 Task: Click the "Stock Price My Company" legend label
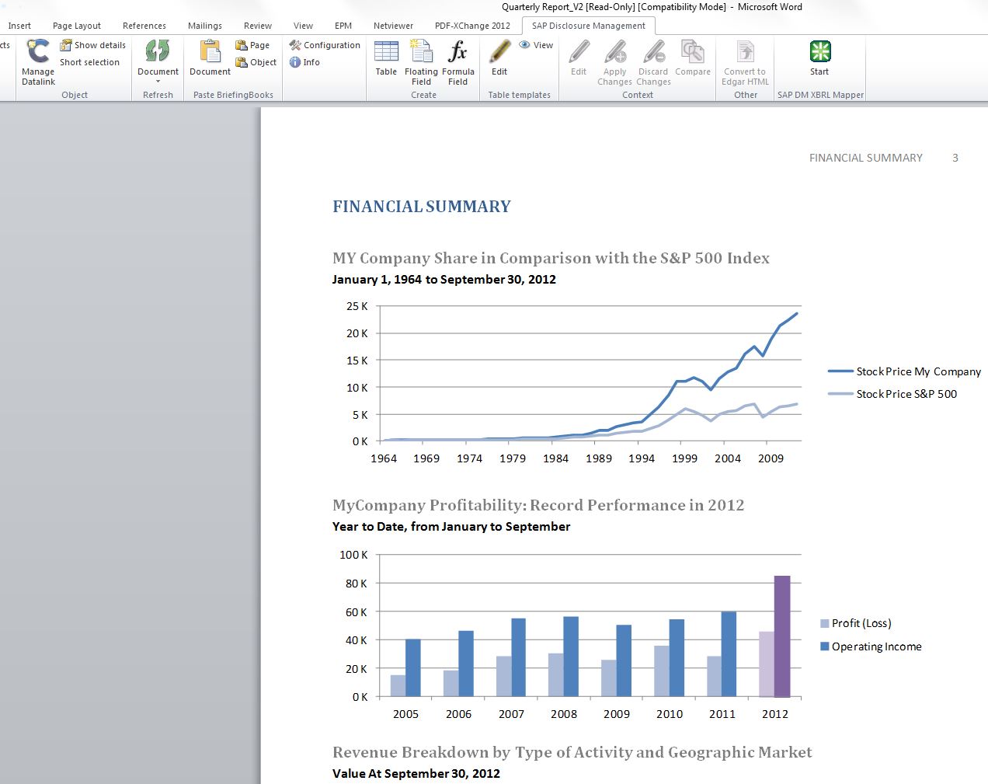coord(919,371)
